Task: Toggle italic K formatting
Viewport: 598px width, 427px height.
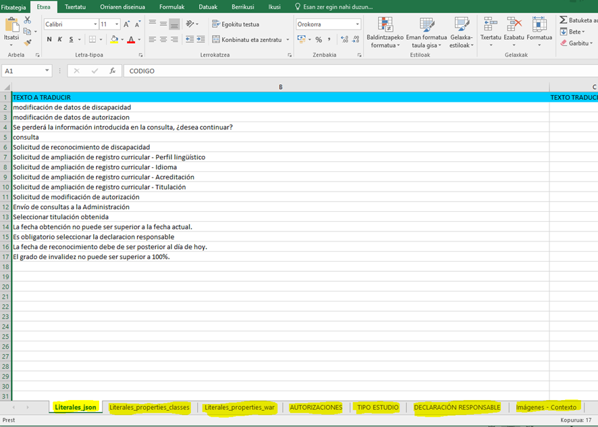Action: pyautogui.click(x=60, y=40)
